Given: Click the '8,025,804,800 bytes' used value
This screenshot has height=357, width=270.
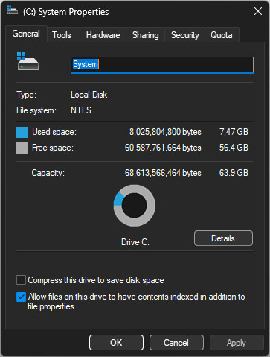Looking at the screenshot, I should (165, 132).
